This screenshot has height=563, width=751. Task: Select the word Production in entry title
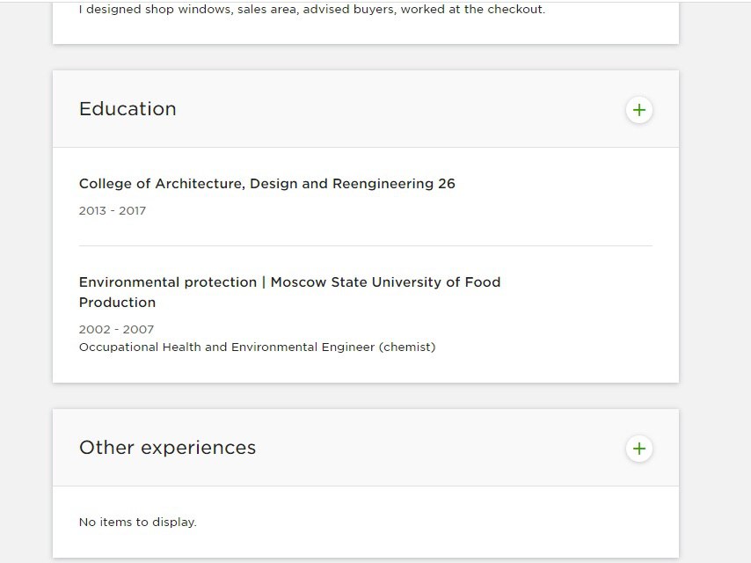pos(117,303)
